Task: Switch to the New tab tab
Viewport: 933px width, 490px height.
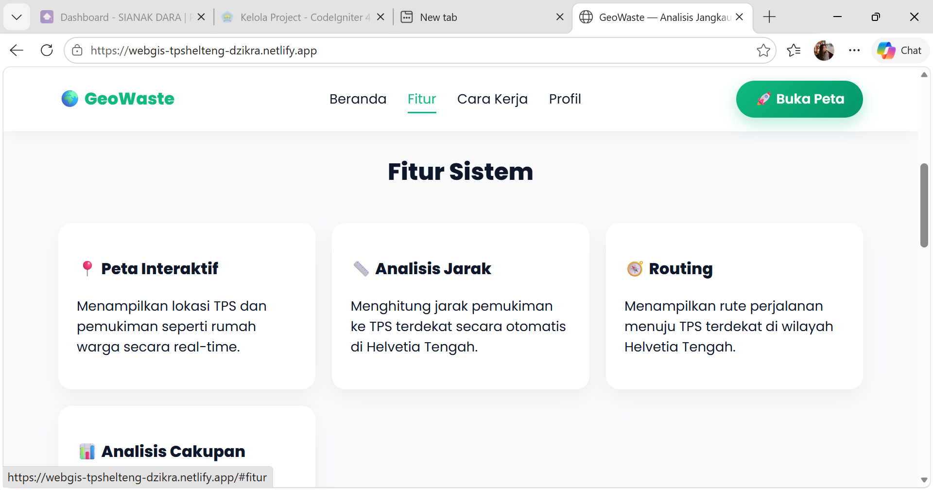Action: pos(482,17)
